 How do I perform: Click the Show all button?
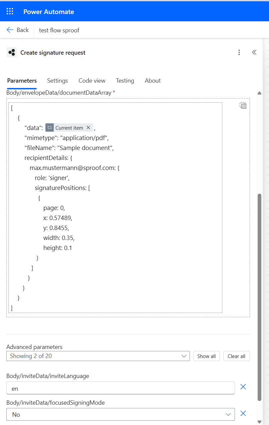(x=207, y=356)
